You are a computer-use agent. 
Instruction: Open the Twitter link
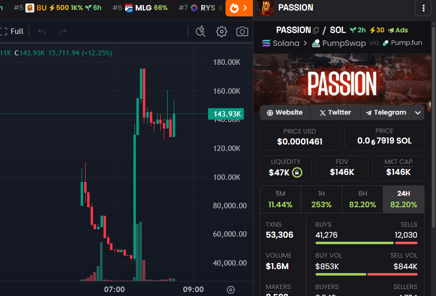point(335,113)
